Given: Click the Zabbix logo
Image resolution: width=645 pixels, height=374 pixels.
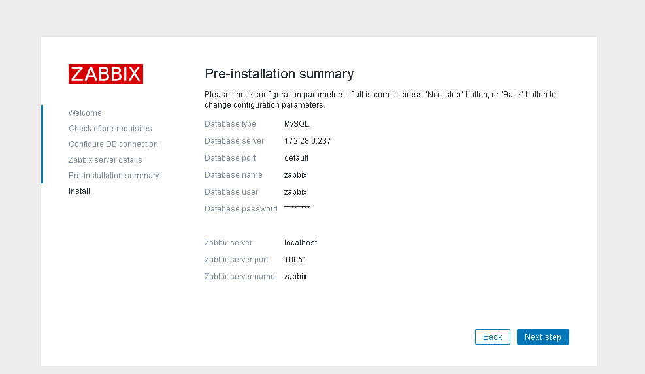Looking at the screenshot, I should tap(106, 74).
